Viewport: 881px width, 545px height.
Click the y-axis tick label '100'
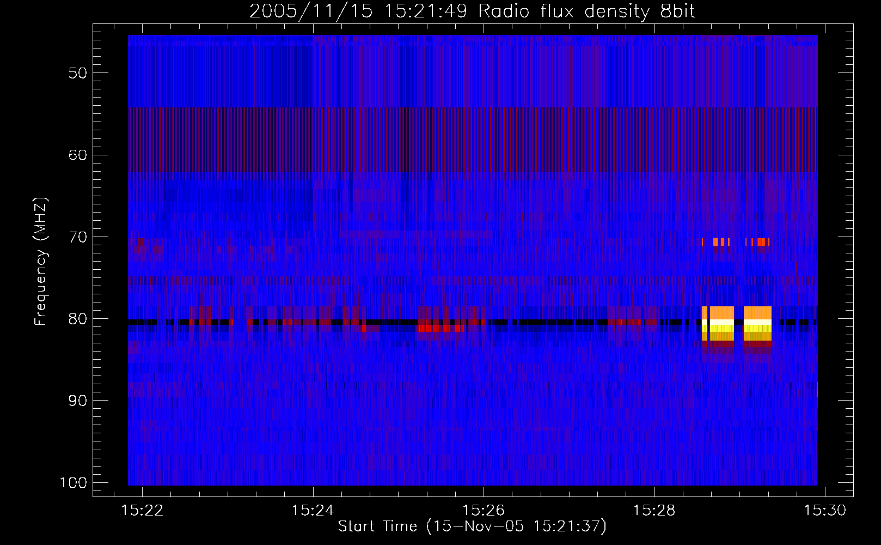point(74,483)
